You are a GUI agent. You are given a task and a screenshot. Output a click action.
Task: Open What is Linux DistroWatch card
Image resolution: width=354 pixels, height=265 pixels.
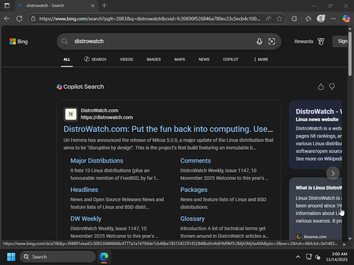[315, 208]
